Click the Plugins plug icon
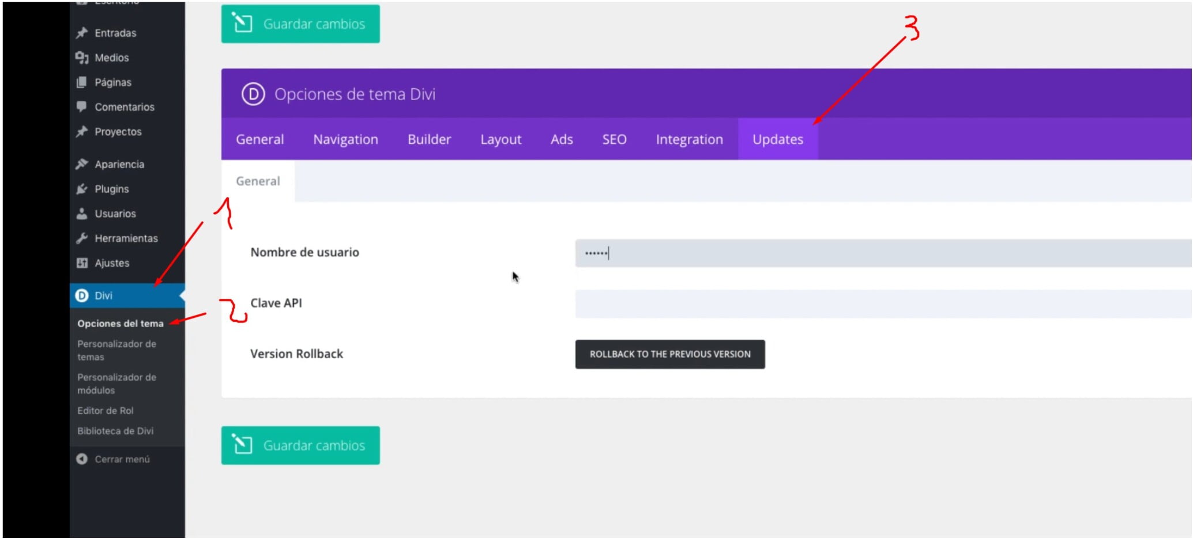The image size is (1193, 539). [x=82, y=189]
